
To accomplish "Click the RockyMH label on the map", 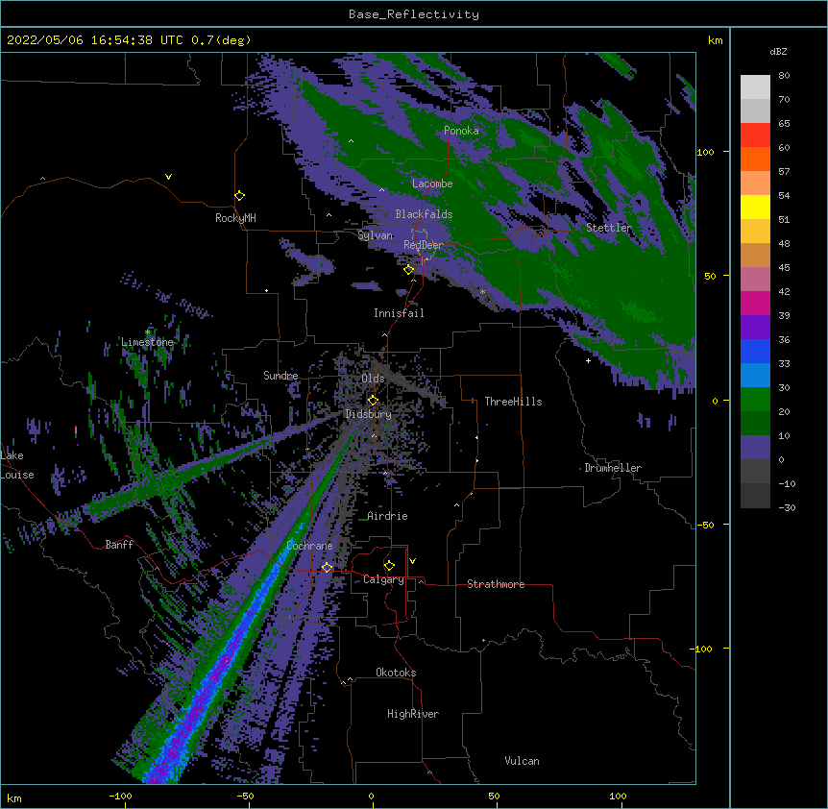I will point(235,218).
